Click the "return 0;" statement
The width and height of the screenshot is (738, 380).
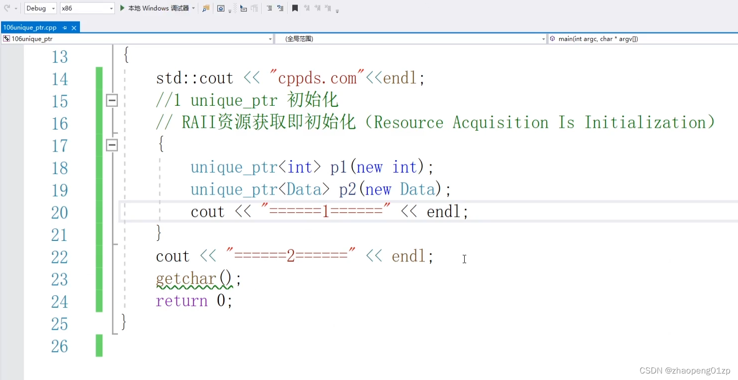(x=194, y=301)
